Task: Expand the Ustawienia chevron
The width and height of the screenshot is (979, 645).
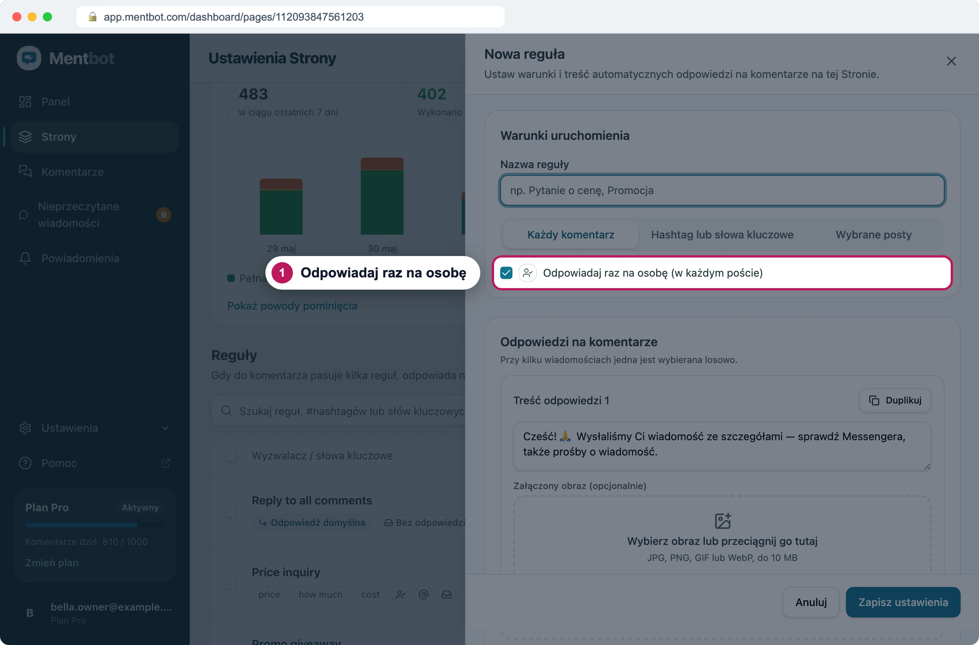Action: click(165, 428)
